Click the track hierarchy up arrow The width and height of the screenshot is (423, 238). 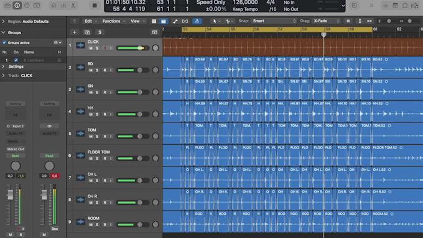[x=74, y=21]
